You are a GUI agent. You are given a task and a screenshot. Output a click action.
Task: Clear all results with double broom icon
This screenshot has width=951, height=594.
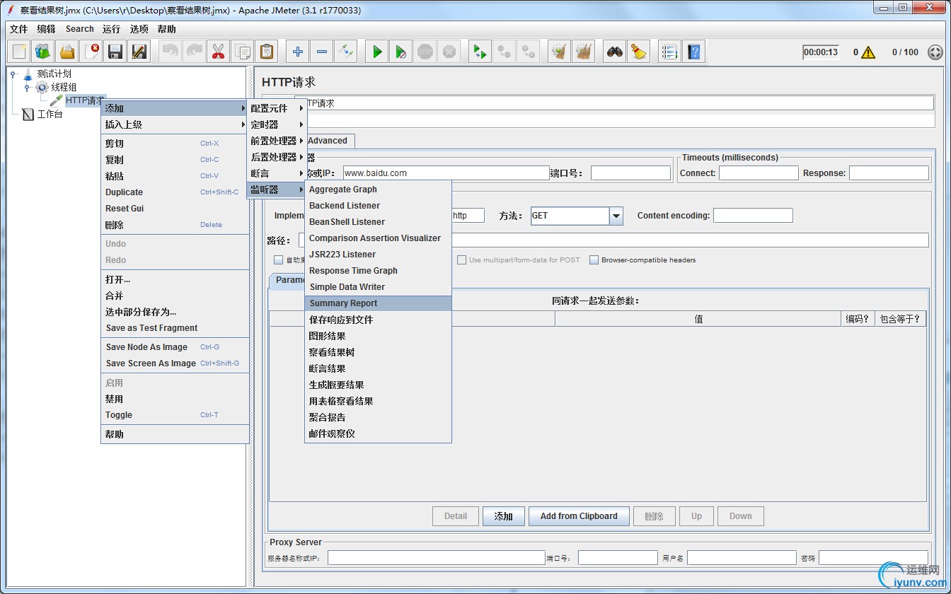pos(584,52)
